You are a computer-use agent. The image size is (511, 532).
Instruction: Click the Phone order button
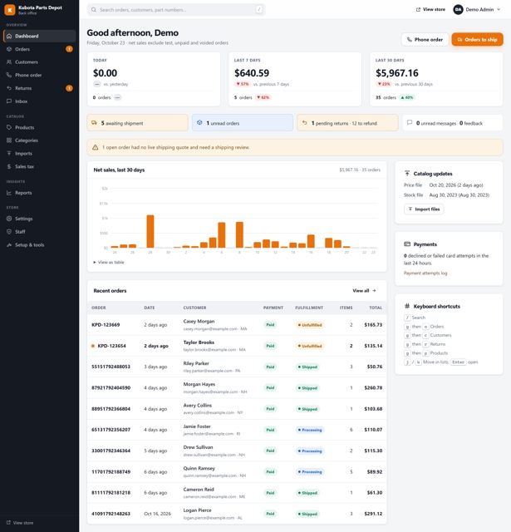(425, 40)
